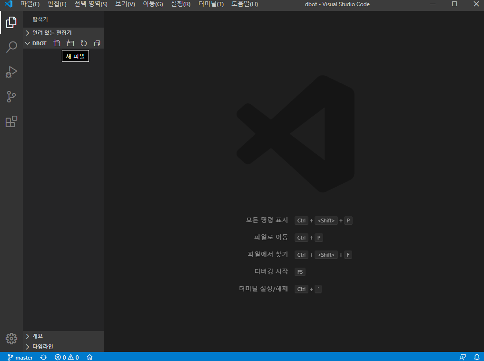The width and height of the screenshot is (484, 361).
Task: Open problems panel via errors count
Action: tap(67, 357)
